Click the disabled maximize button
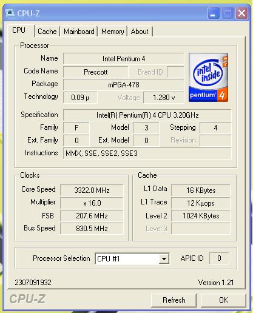The width and height of the screenshot is (253, 313). pos(228,13)
